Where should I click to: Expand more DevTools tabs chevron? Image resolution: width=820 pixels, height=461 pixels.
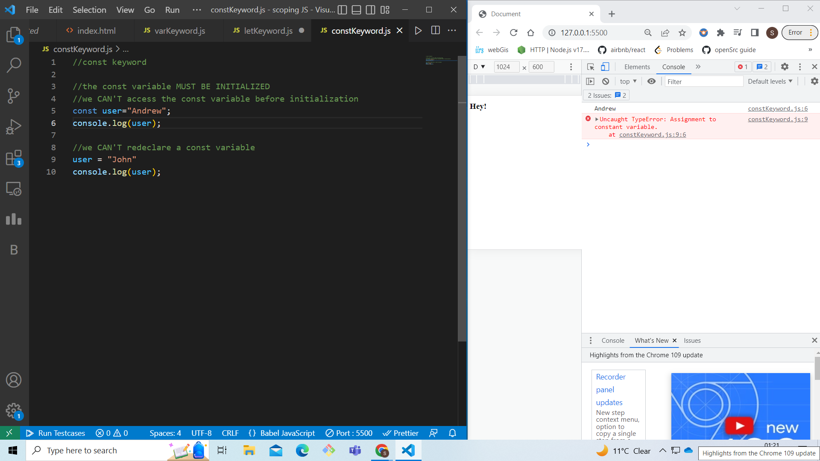click(x=698, y=67)
